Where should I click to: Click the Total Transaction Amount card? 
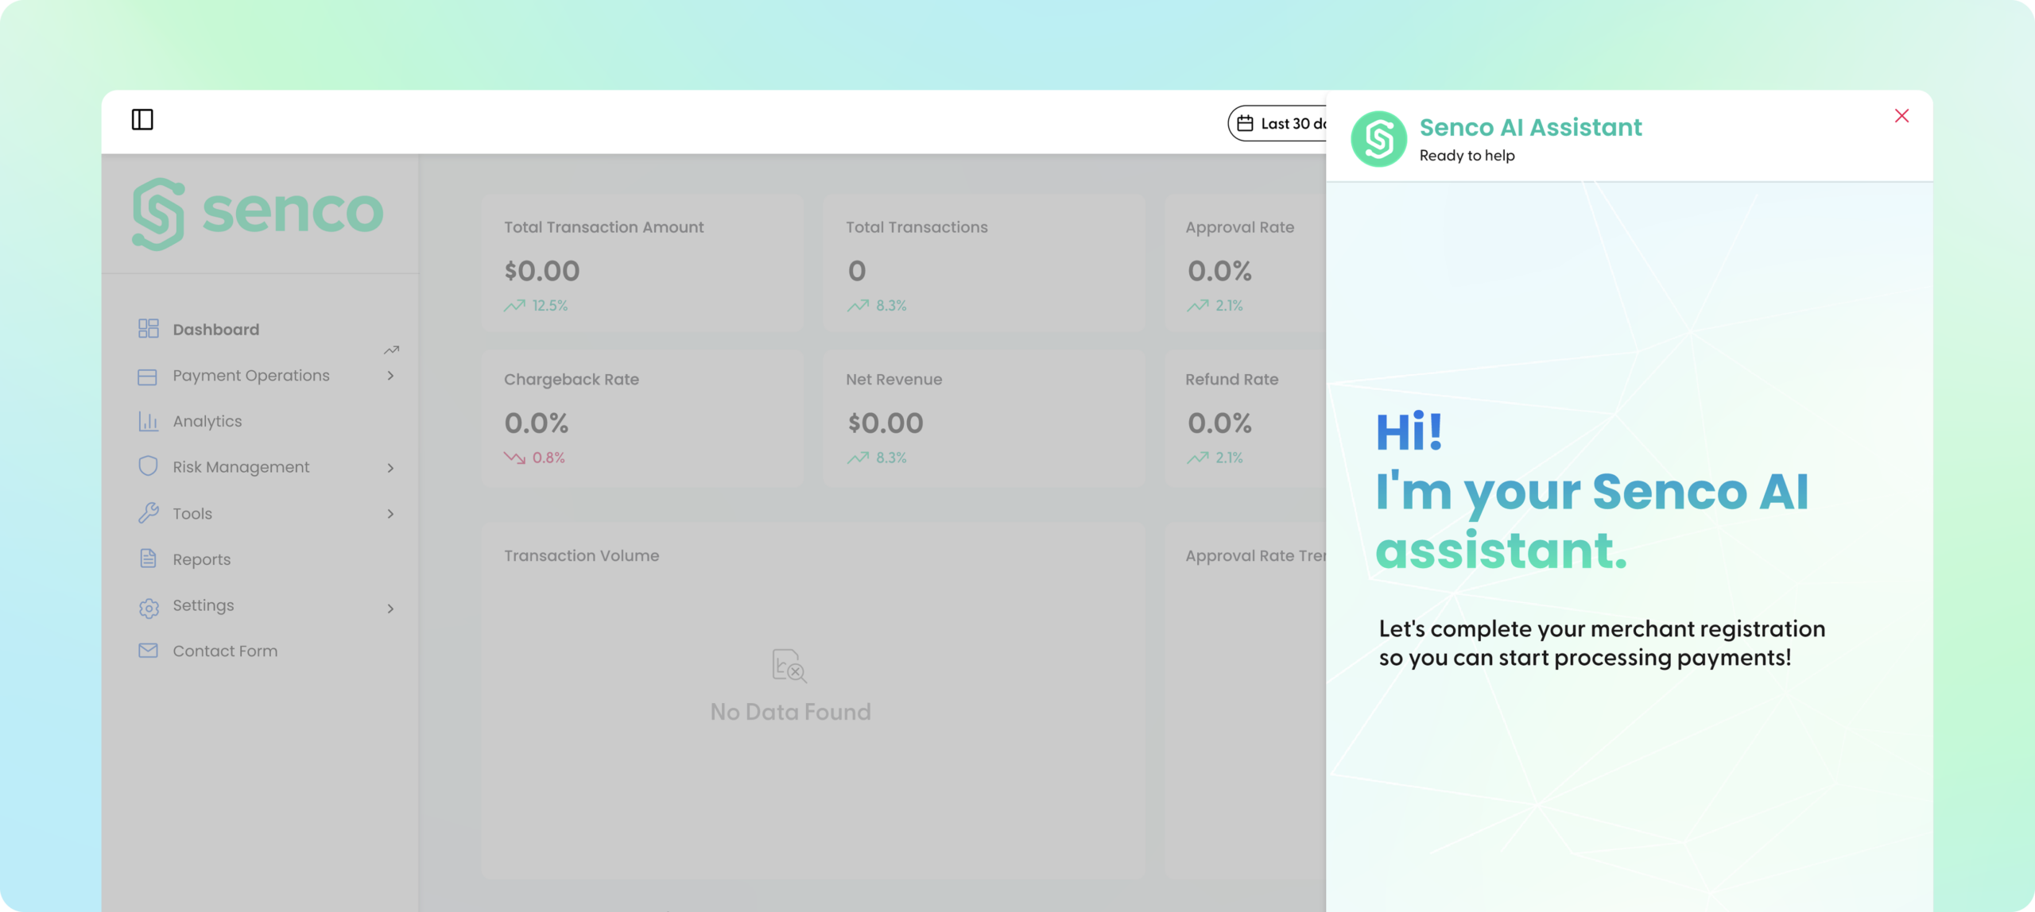pyautogui.click(x=642, y=263)
